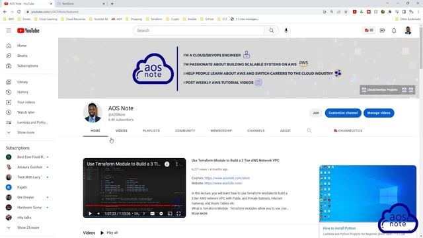Open the account avatar menu

pyautogui.click(x=408, y=30)
